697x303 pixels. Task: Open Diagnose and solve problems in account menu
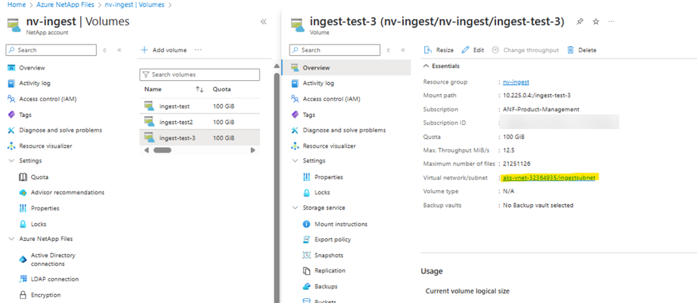60,130
